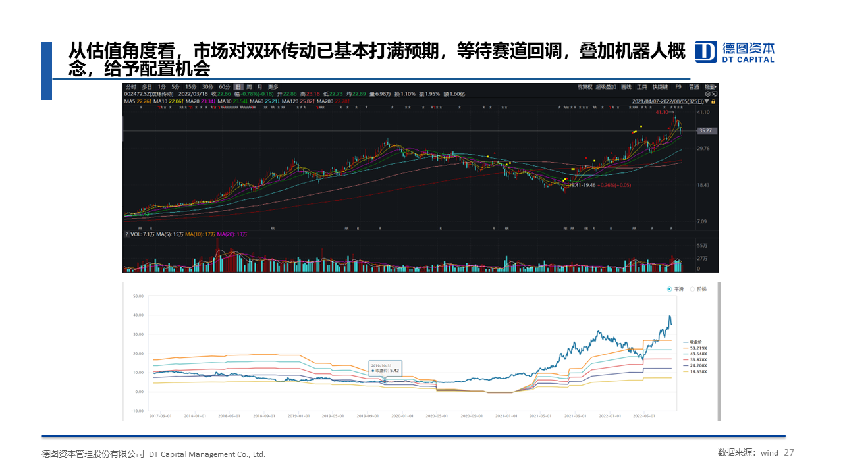Image resolution: width=843 pixels, height=474 pixels.
Task: Click the 画线 drawing button
Action: click(x=626, y=87)
